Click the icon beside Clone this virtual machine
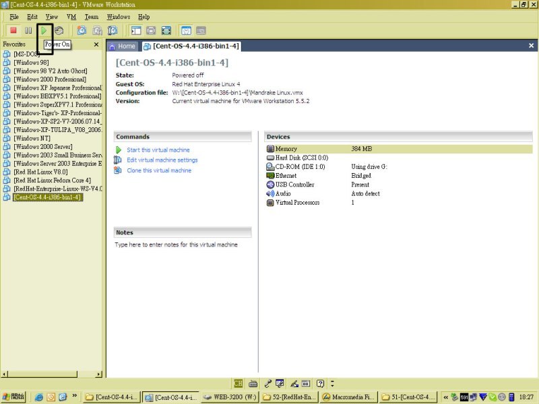Viewport: 539px width, 404px height. click(x=118, y=170)
